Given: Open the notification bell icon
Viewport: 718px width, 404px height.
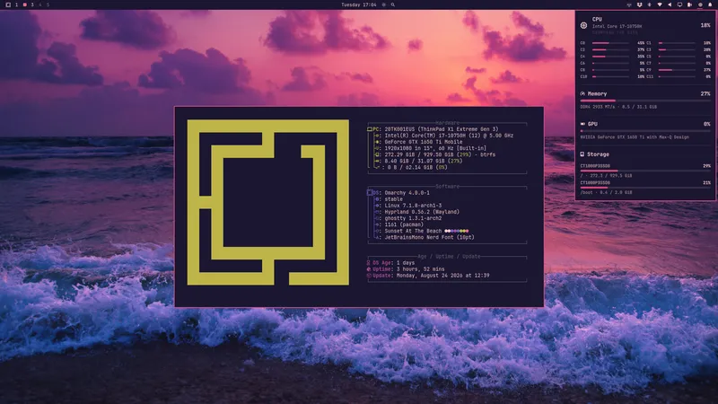Looking at the screenshot, I should click(710, 4).
